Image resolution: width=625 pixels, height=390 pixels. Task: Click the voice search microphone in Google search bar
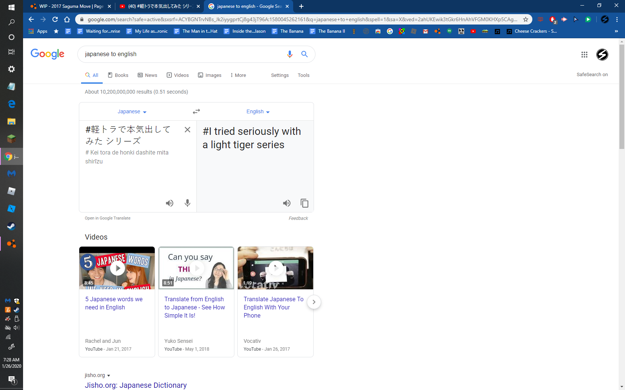tap(290, 54)
